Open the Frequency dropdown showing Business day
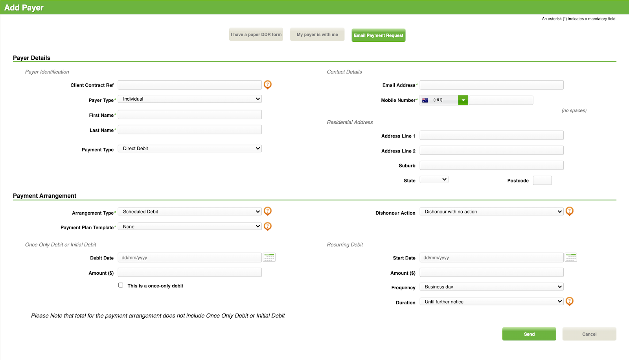Screen dimensions: 629x360 click(x=491, y=287)
